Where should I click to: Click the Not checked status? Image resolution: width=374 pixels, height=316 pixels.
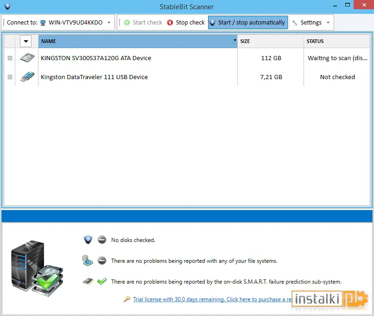tap(337, 77)
